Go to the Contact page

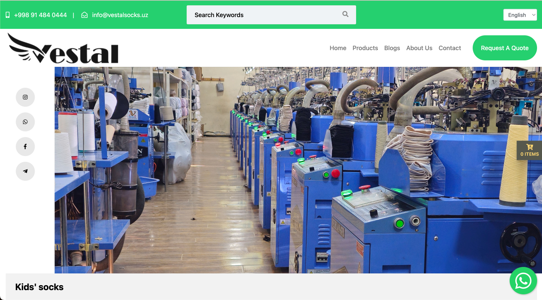tap(449, 48)
